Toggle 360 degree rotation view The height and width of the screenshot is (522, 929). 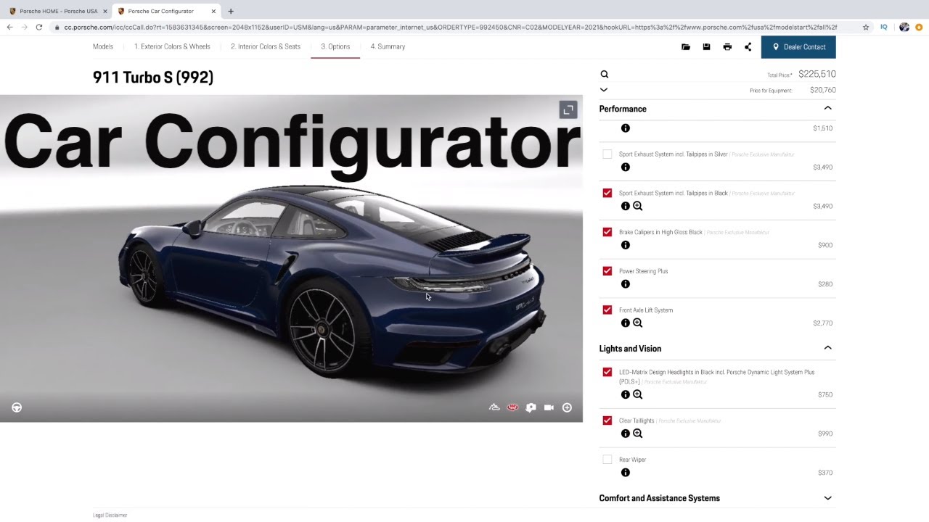click(x=512, y=407)
